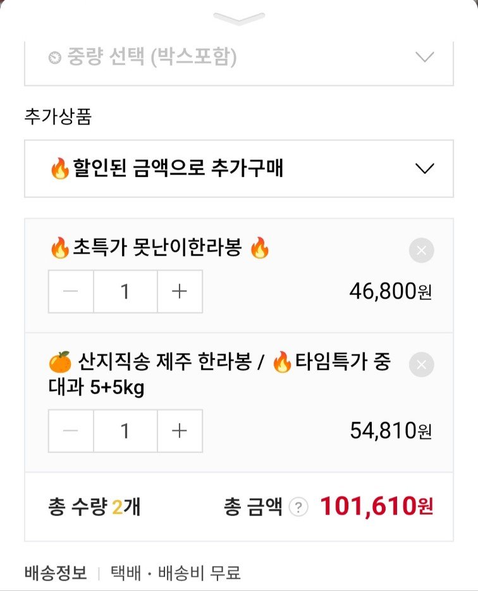Decrease quantity of 못난이한라봉
The width and height of the screenshot is (478, 591).
(71, 292)
